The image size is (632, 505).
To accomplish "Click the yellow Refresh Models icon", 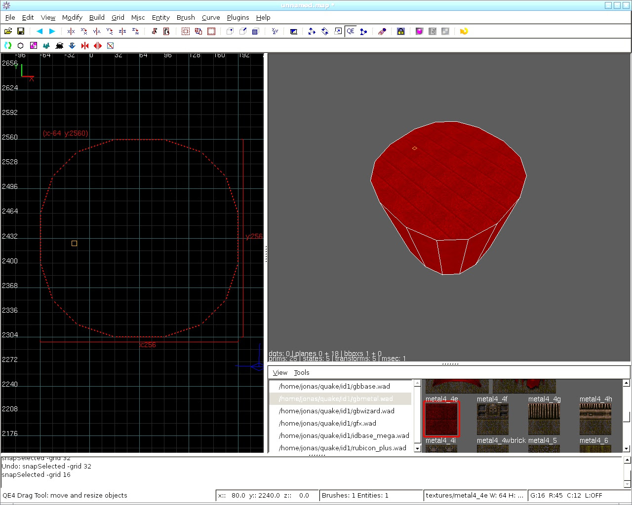I will pyautogui.click(x=464, y=31).
